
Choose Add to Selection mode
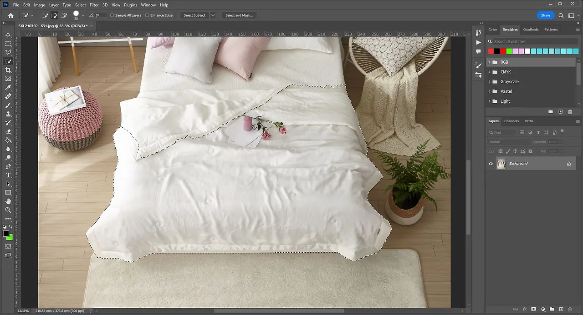(54, 15)
